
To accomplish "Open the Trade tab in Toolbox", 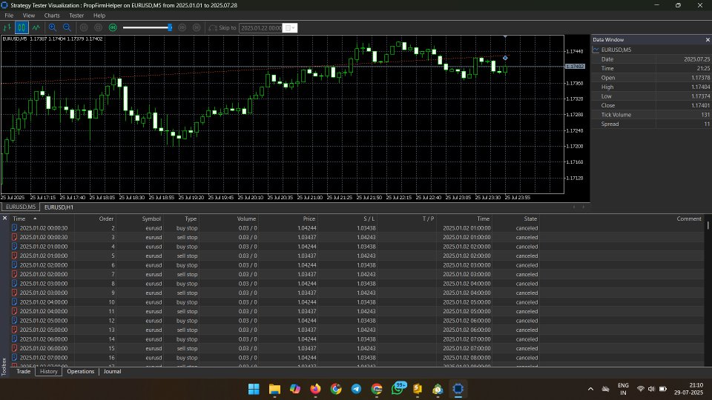I will pyautogui.click(x=23, y=371).
